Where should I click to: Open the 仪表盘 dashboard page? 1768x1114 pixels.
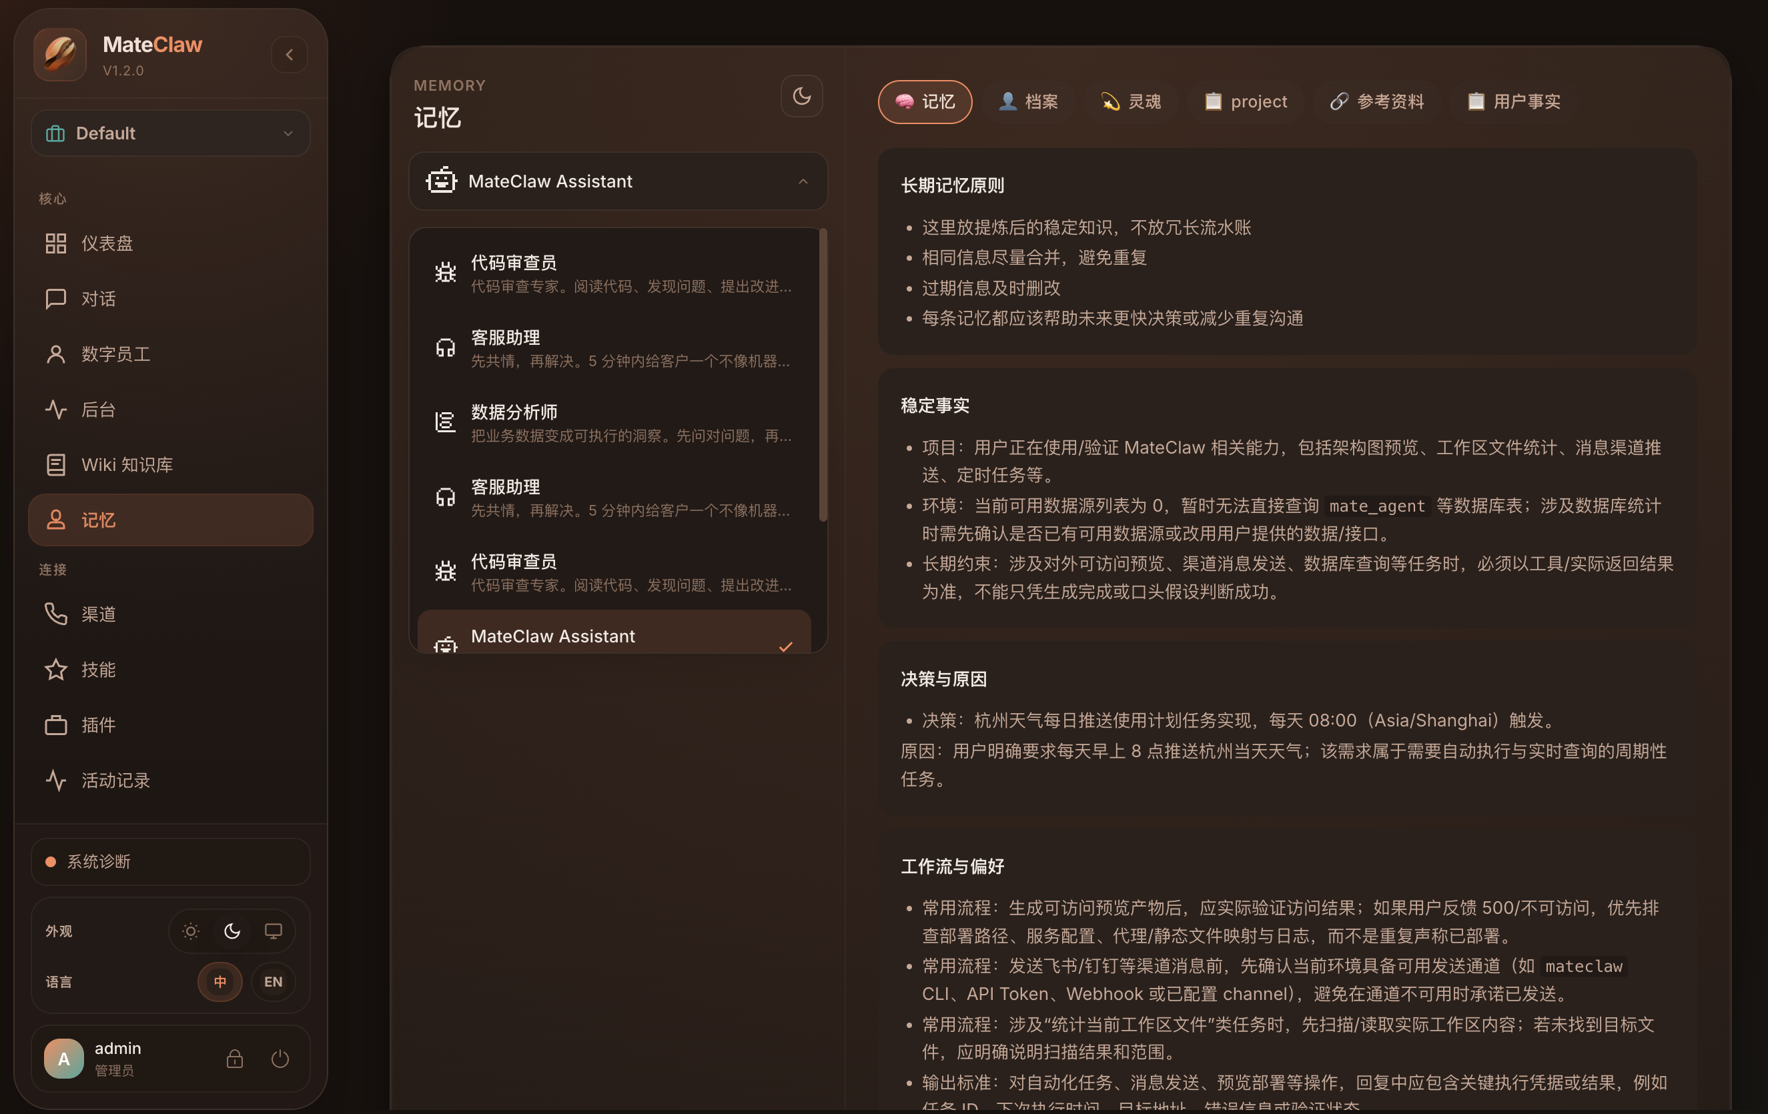click(170, 243)
